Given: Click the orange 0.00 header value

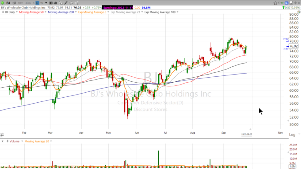Looking at the screenshot, I should tap(137, 8).
